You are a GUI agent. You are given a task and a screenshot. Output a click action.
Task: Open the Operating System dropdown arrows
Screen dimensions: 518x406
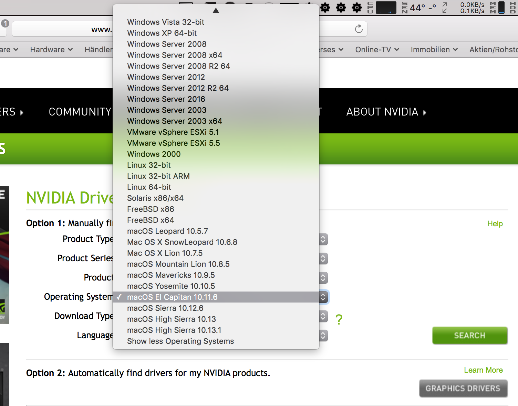pyautogui.click(x=323, y=297)
